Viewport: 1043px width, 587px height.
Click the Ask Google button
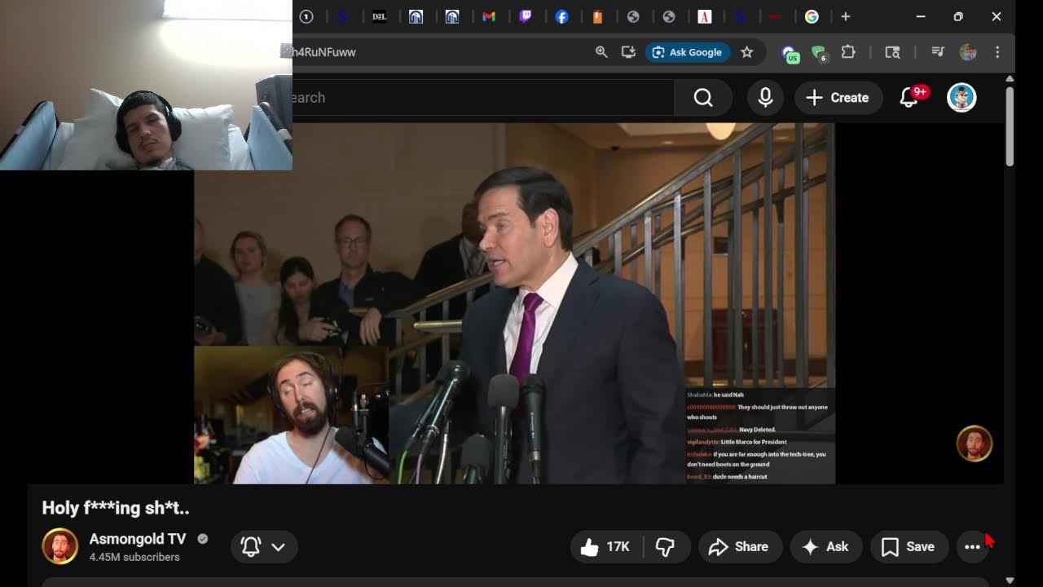pos(688,52)
